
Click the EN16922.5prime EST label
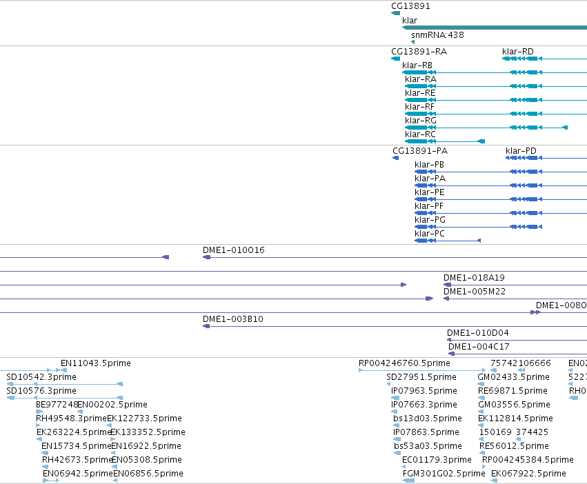[146, 446]
